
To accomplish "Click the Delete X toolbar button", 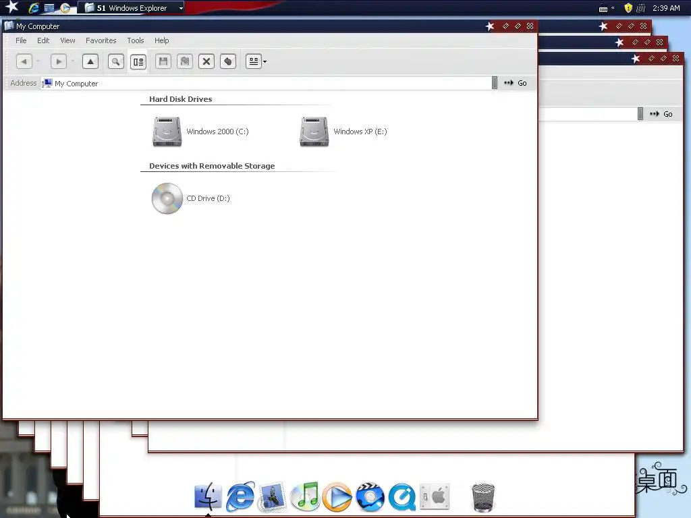I will pyautogui.click(x=206, y=61).
